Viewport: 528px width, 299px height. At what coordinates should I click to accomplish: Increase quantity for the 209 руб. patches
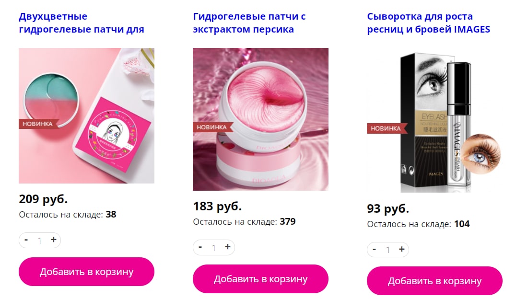tap(54, 240)
